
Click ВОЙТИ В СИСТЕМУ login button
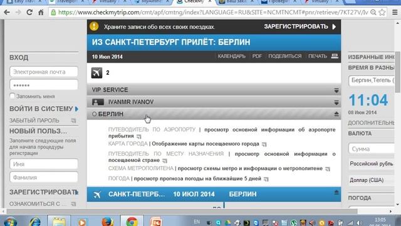coord(44,109)
